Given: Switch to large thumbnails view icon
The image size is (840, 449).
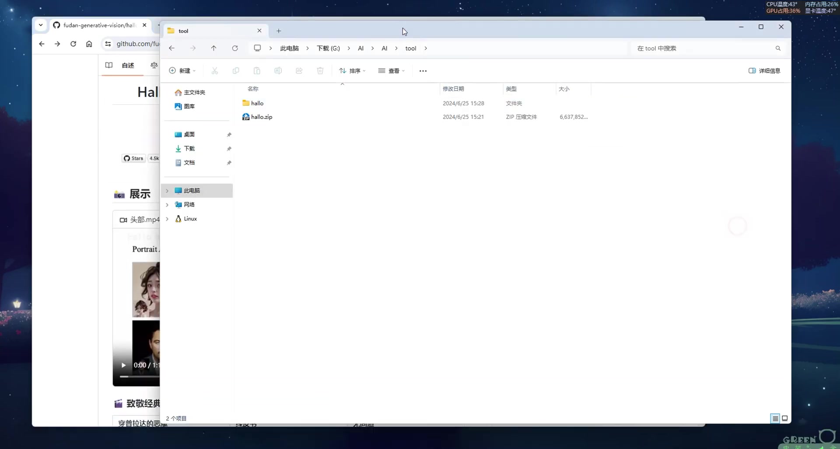Looking at the screenshot, I should pos(785,418).
